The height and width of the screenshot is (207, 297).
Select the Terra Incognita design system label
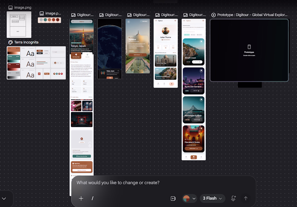[x=26, y=42]
